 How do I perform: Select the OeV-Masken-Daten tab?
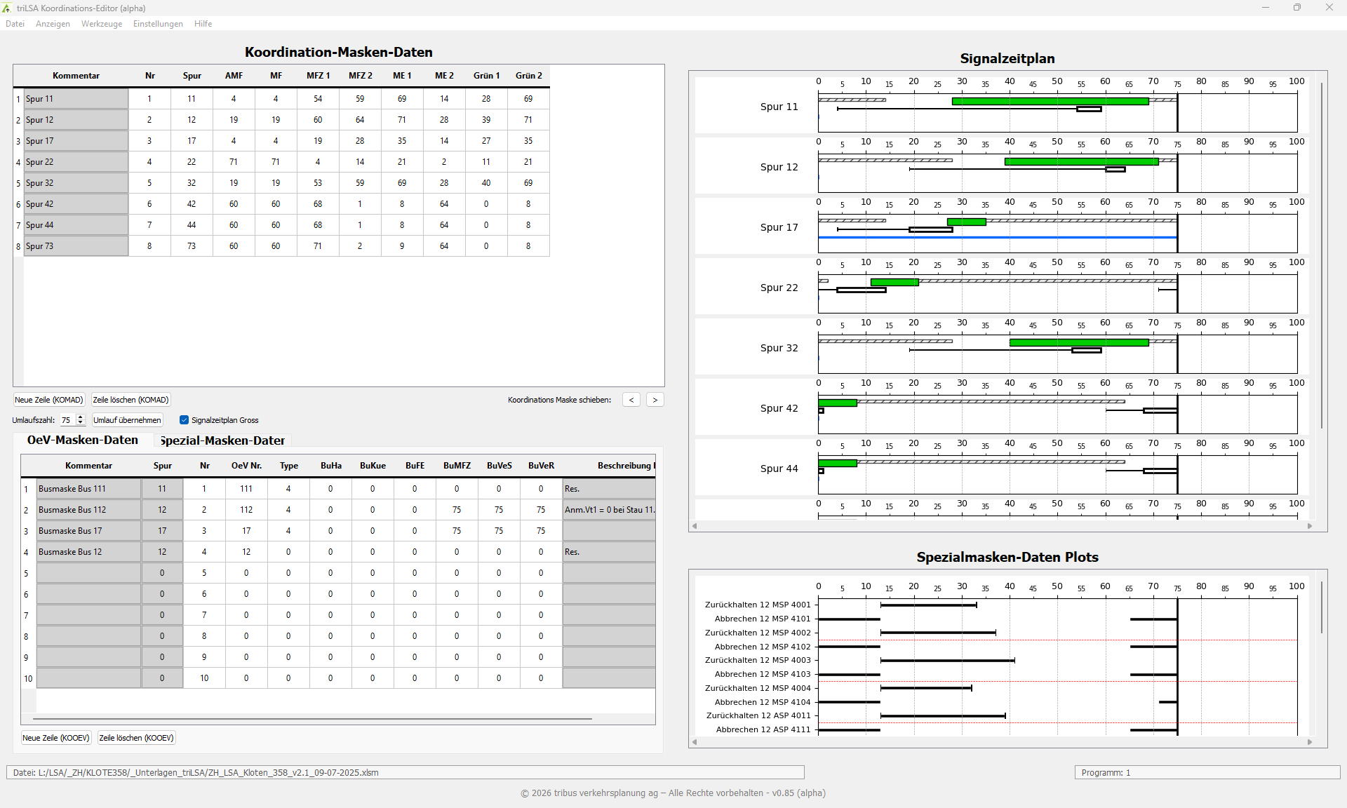tap(83, 440)
